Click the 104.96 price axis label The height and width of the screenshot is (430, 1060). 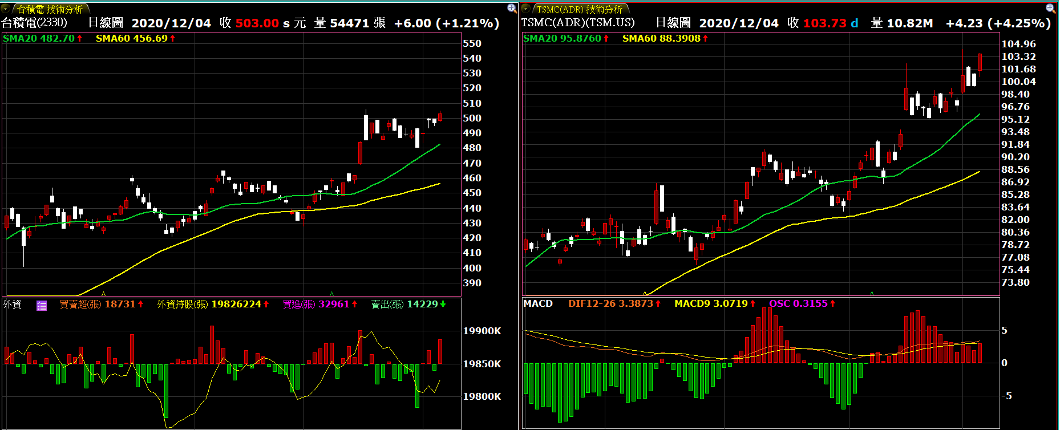tap(1018, 44)
